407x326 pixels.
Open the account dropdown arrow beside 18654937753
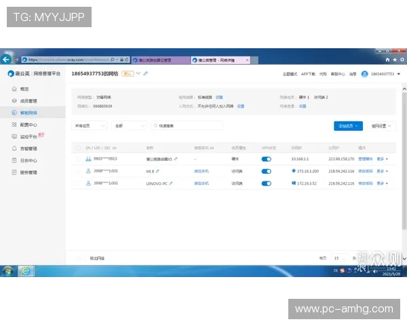399,74
